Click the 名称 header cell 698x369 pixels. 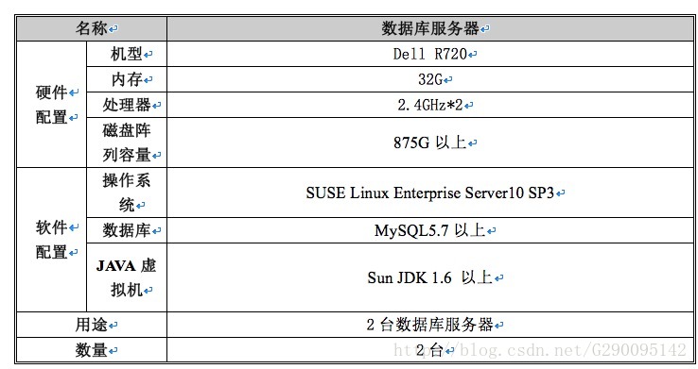pos(91,29)
